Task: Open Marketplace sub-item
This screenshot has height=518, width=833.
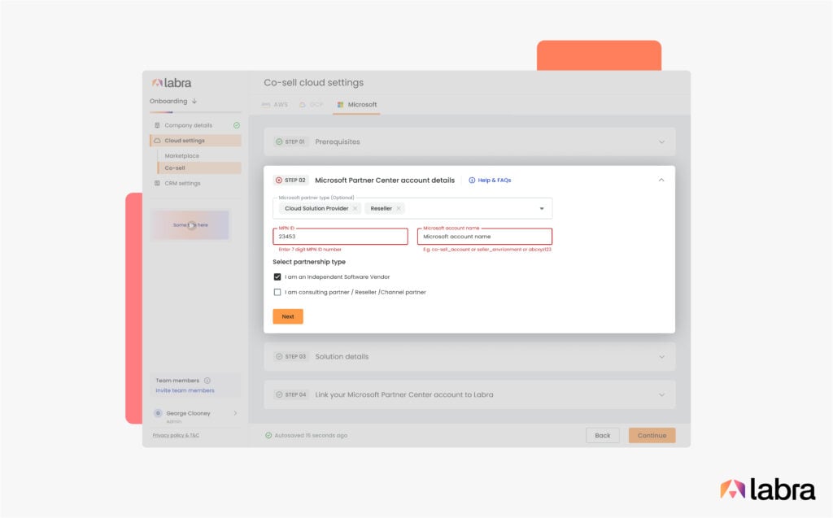Action: point(181,155)
